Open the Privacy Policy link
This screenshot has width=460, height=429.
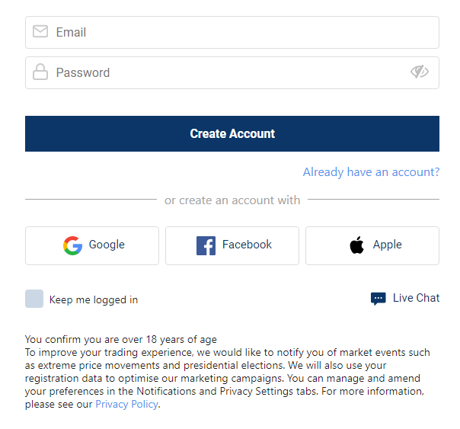[x=126, y=405]
